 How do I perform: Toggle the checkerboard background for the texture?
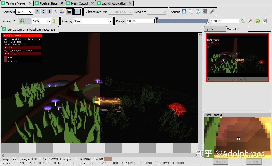pyautogui.click(x=69, y=12)
